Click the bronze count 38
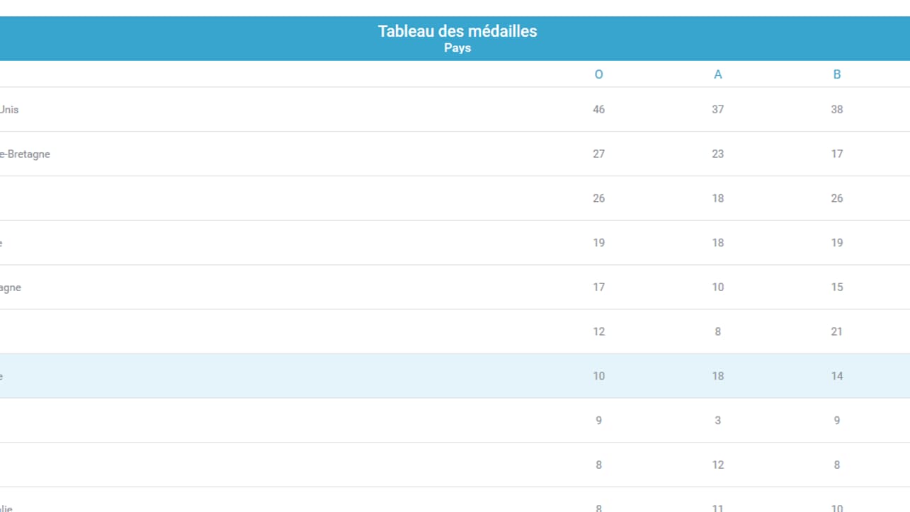 (x=836, y=110)
